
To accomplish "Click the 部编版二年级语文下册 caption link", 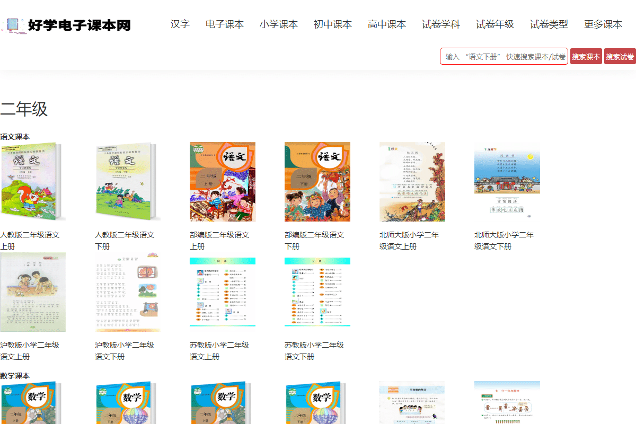I will 314,241.
